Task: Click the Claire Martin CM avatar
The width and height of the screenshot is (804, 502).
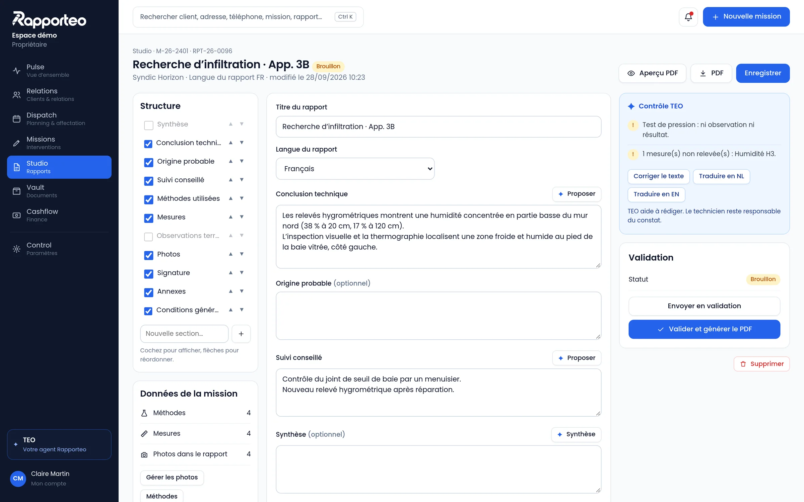Action: coord(18,478)
